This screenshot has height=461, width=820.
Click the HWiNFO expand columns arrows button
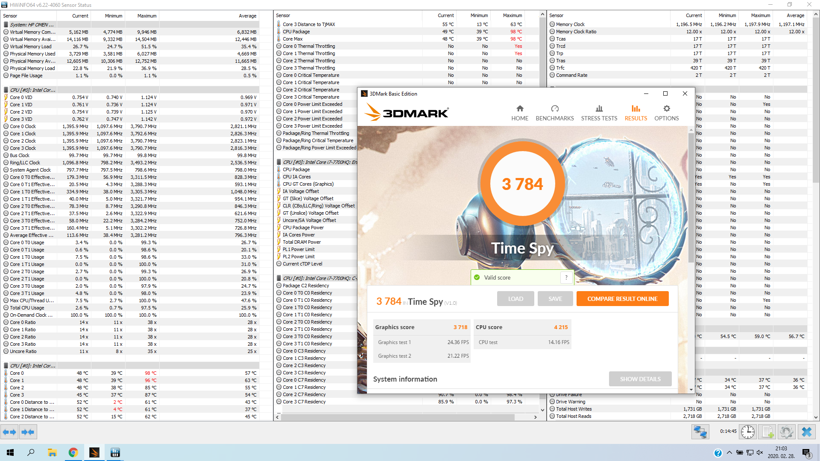[x=9, y=432]
